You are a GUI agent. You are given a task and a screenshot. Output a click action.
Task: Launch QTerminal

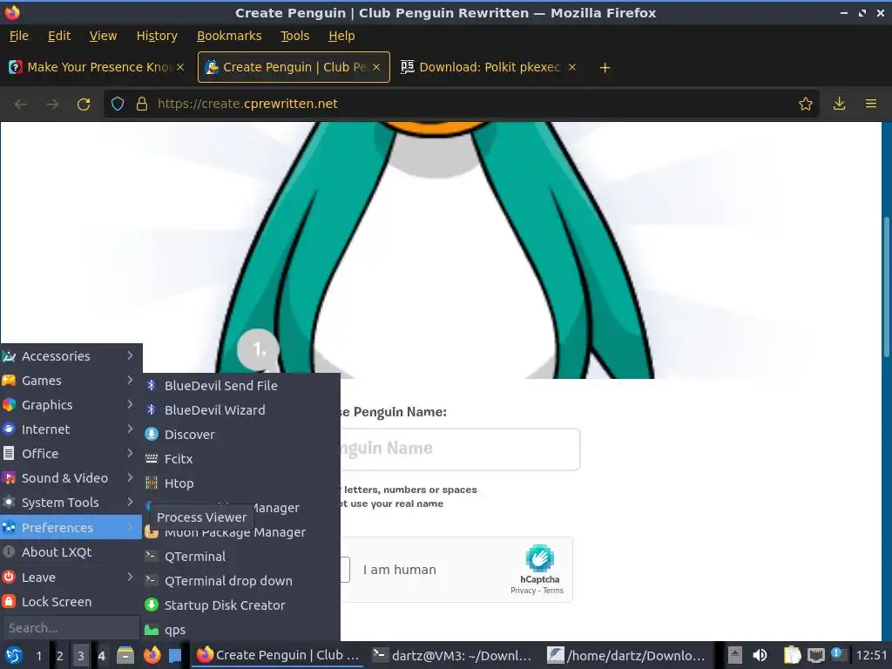pyautogui.click(x=241, y=557)
